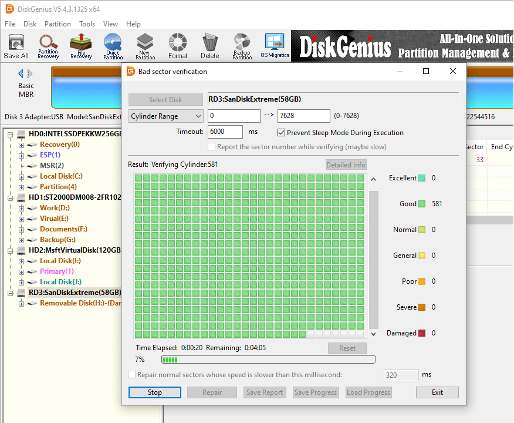Click the Quick Partition icon
Viewport: 514px width, 423px height.
click(x=113, y=46)
